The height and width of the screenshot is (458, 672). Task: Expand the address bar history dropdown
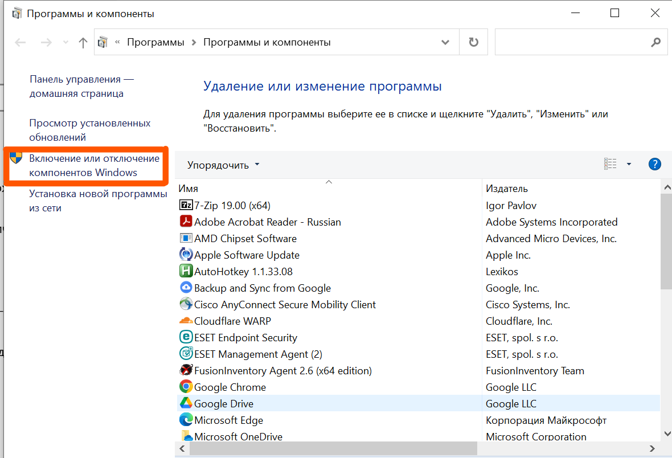pyautogui.click(x=445, y=42)
